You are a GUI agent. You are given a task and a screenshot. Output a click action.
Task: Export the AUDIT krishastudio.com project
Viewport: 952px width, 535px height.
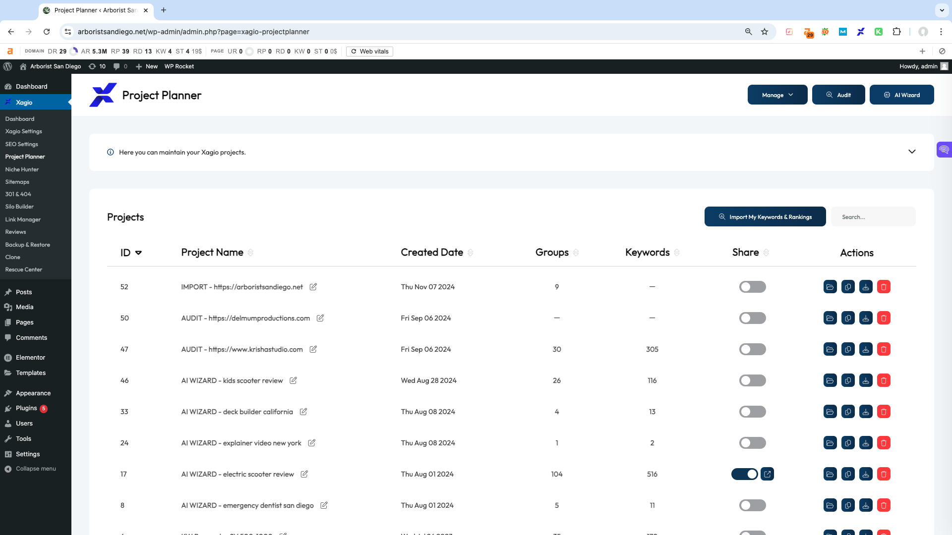pyautogui.click(x=866, y=349)
